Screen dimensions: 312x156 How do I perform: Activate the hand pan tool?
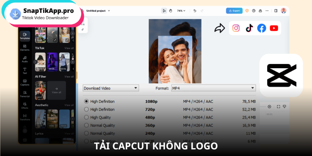pos(170,11)
